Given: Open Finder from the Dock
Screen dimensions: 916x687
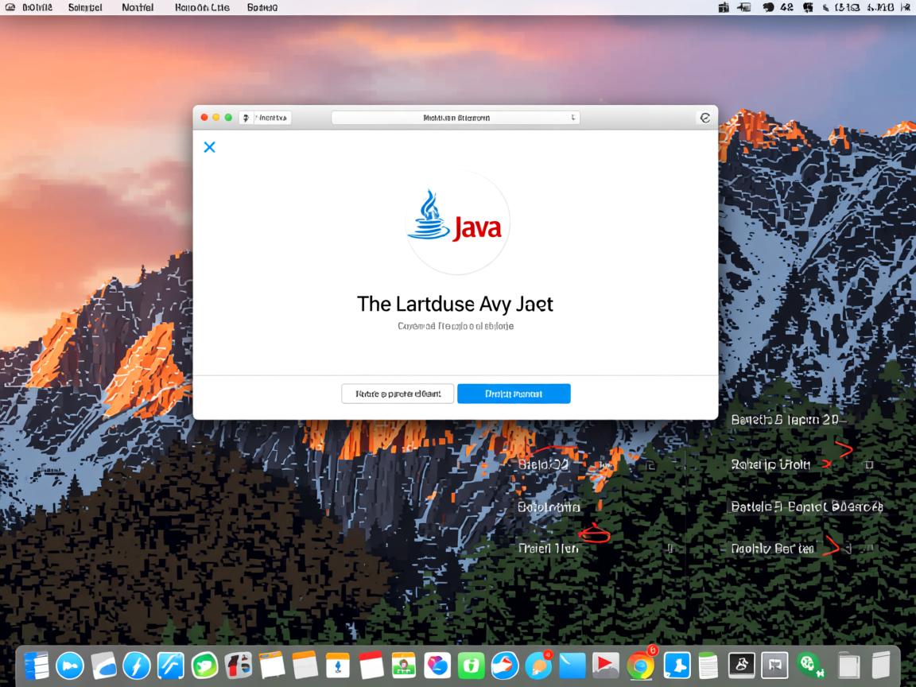Looking at the screenshot, I should (35, 665).
